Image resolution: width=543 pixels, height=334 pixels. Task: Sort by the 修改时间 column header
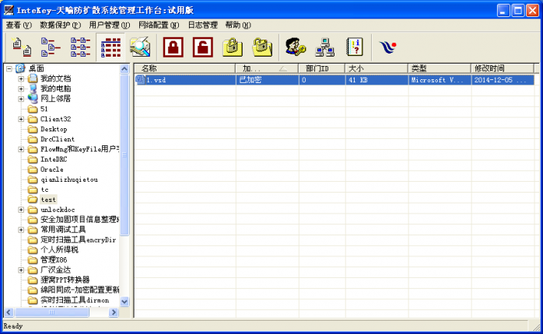(502, 68)
